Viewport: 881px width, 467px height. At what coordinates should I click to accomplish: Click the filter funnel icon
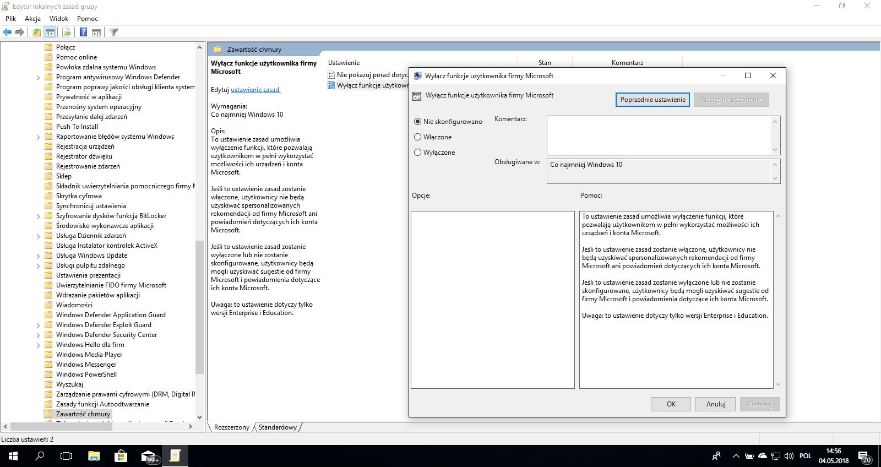[114, 32]
